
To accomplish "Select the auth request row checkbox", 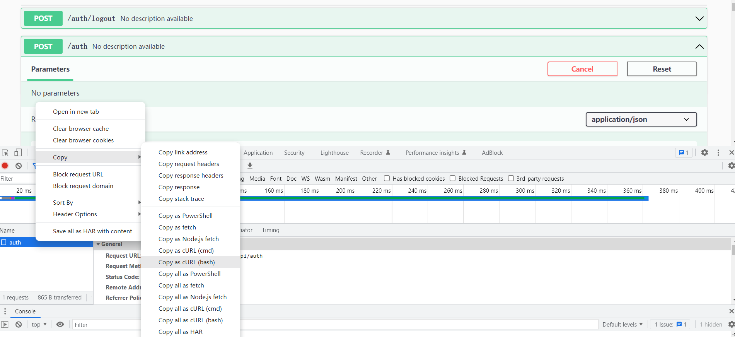I will pos(4,242).
